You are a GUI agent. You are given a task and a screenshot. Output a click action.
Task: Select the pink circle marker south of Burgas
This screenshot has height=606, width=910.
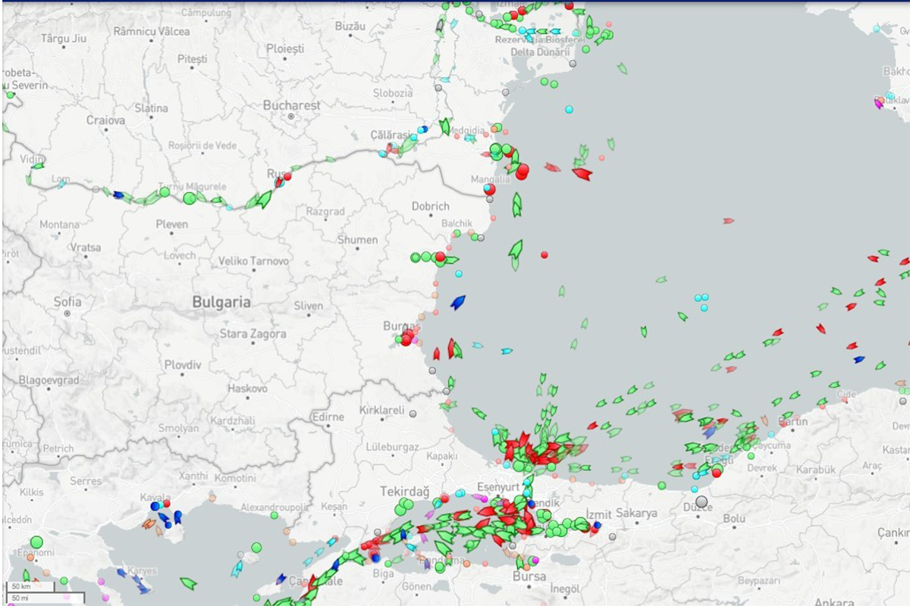coord(435,312)
